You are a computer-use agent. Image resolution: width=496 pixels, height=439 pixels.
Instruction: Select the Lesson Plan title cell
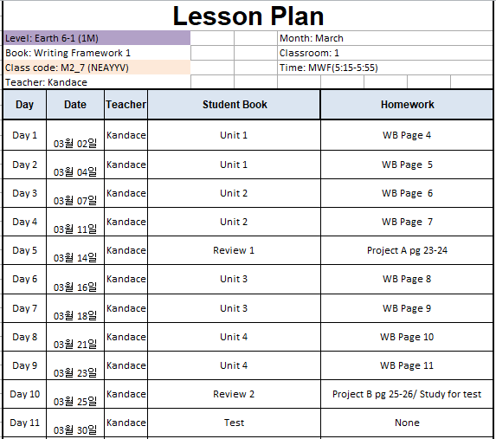click(248, 16)
